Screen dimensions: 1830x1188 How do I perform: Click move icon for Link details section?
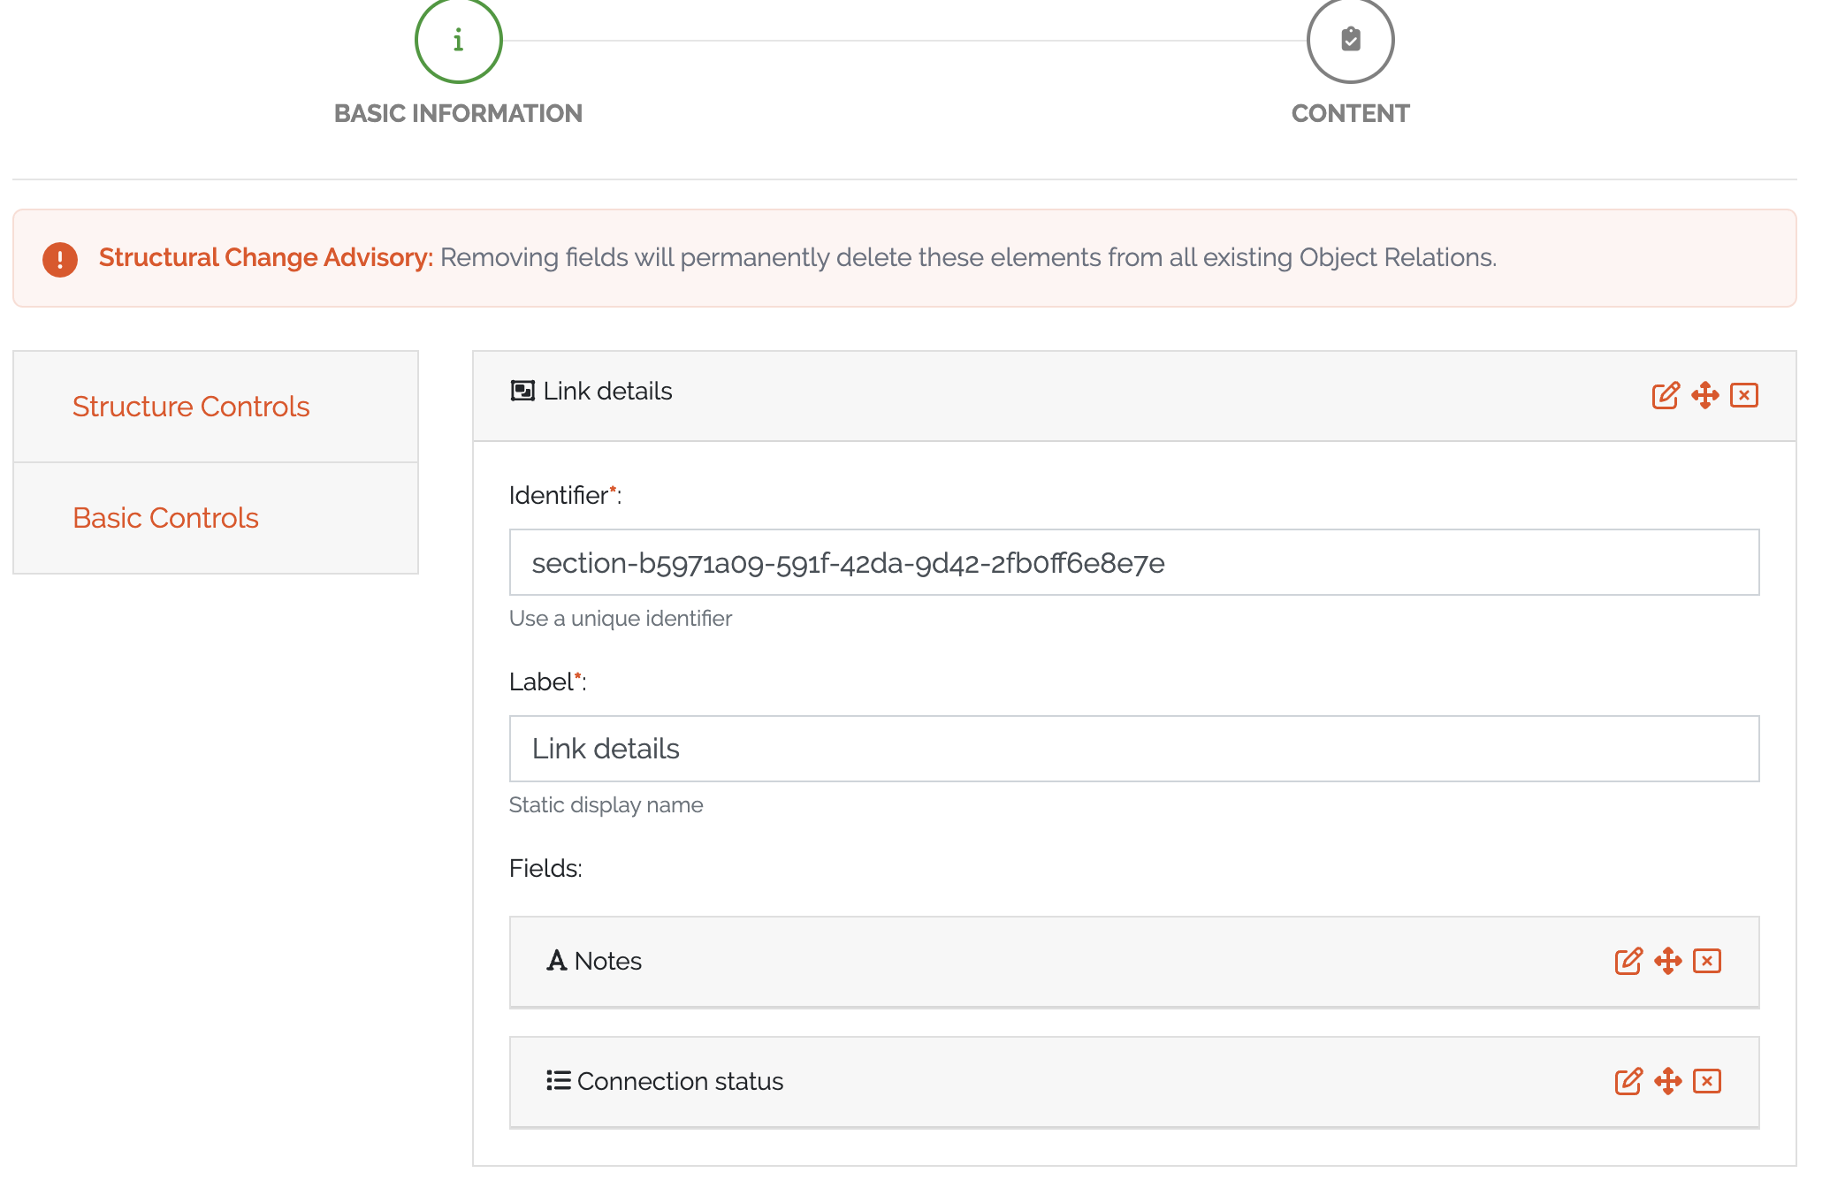click(x=1704, y=395)
